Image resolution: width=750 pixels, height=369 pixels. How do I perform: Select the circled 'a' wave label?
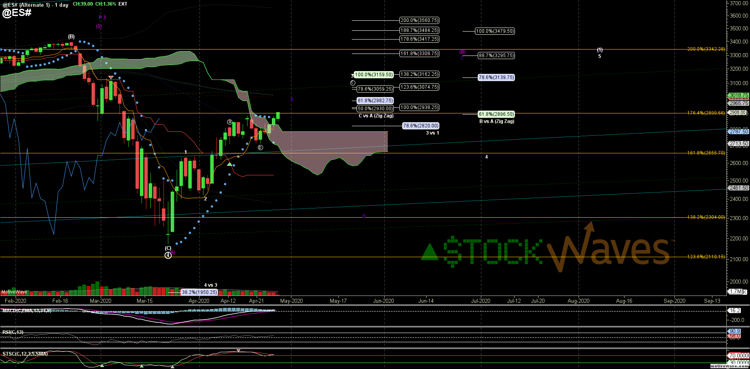(x=229, y=122)
